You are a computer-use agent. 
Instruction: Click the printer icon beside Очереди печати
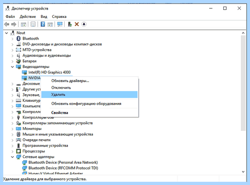point(18,140)
